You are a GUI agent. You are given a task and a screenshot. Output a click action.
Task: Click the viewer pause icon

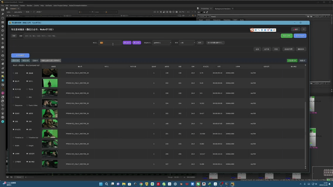click(176, 12)
